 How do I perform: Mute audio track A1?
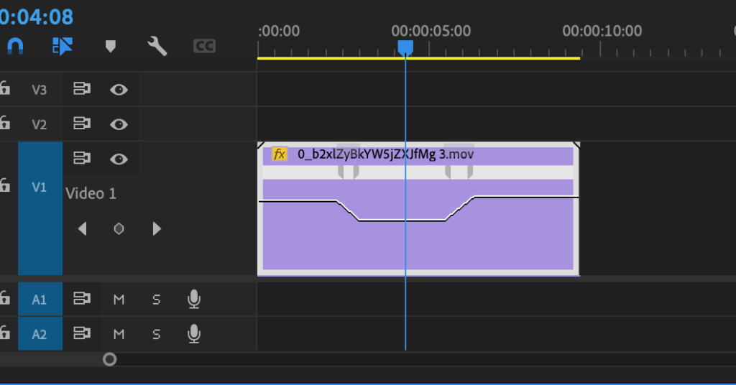click(x=119, y=300)
